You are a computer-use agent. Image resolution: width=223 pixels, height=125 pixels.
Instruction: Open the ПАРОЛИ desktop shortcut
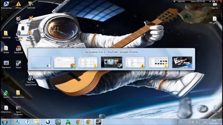pos(31,5)
